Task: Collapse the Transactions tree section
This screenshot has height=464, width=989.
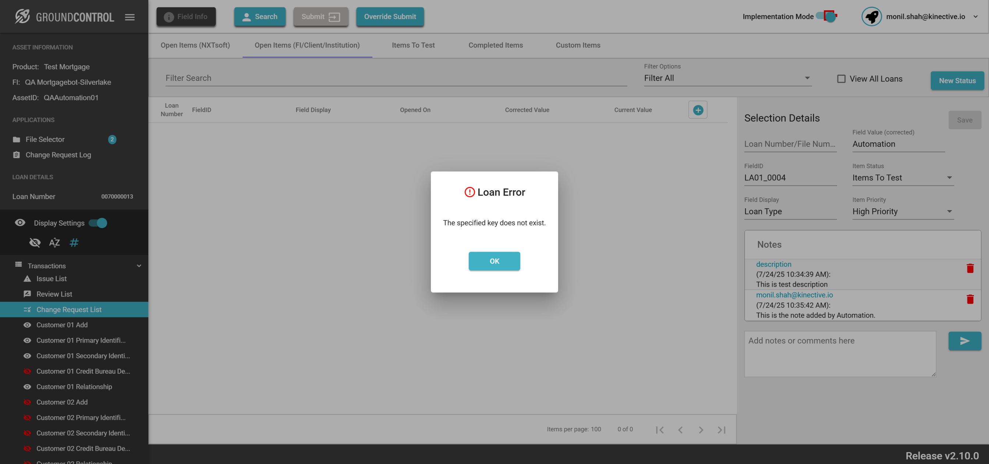Action: click(x=139, y=266)
